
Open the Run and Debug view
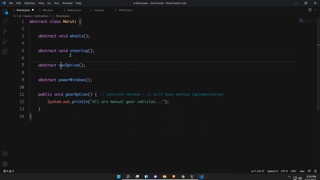pyautogui.click(x=5, y=41)
